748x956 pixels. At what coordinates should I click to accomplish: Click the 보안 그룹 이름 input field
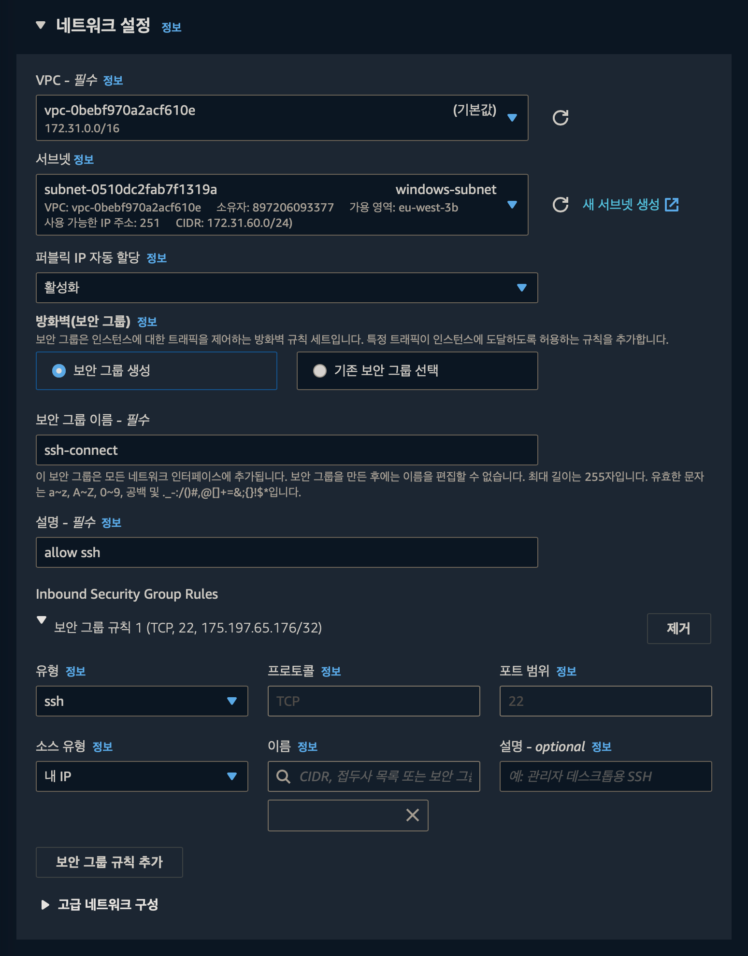tap(287, 450)
